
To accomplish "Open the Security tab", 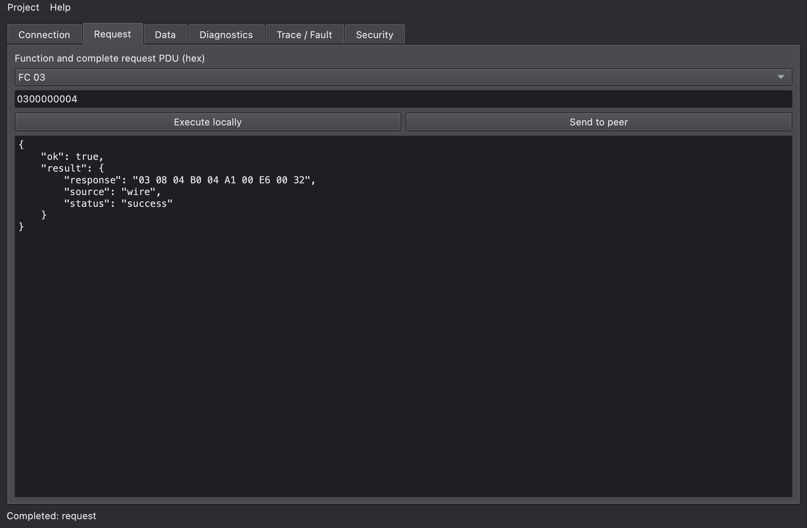I will coord(375,34).
